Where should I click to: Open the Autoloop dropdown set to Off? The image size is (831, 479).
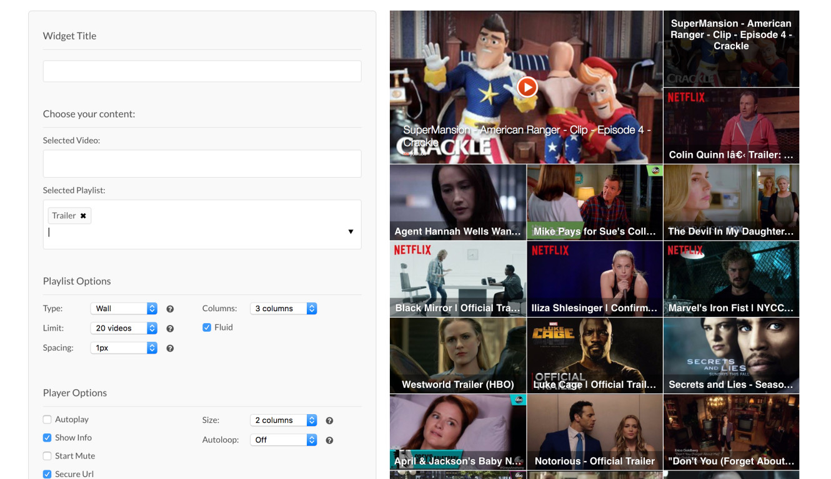pyautogui.click(x=284, y=440)
